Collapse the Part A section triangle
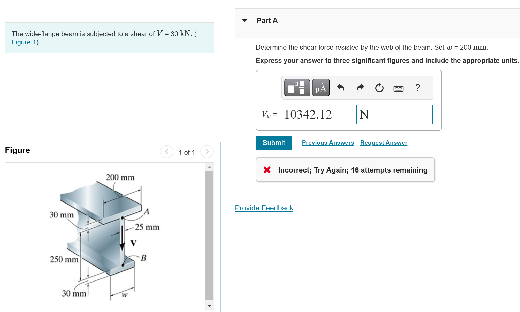The height and width of the screenshot is (312, 520). point(244,20)
